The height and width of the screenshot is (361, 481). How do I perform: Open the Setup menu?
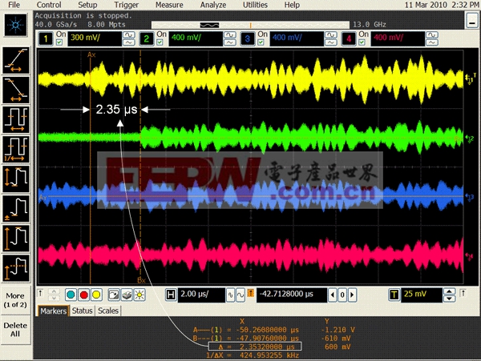click(87, 5)
